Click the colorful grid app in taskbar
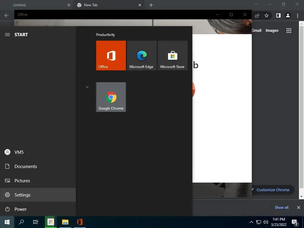Viewport: 304px width, 228px height. click(x=50, y=222)
